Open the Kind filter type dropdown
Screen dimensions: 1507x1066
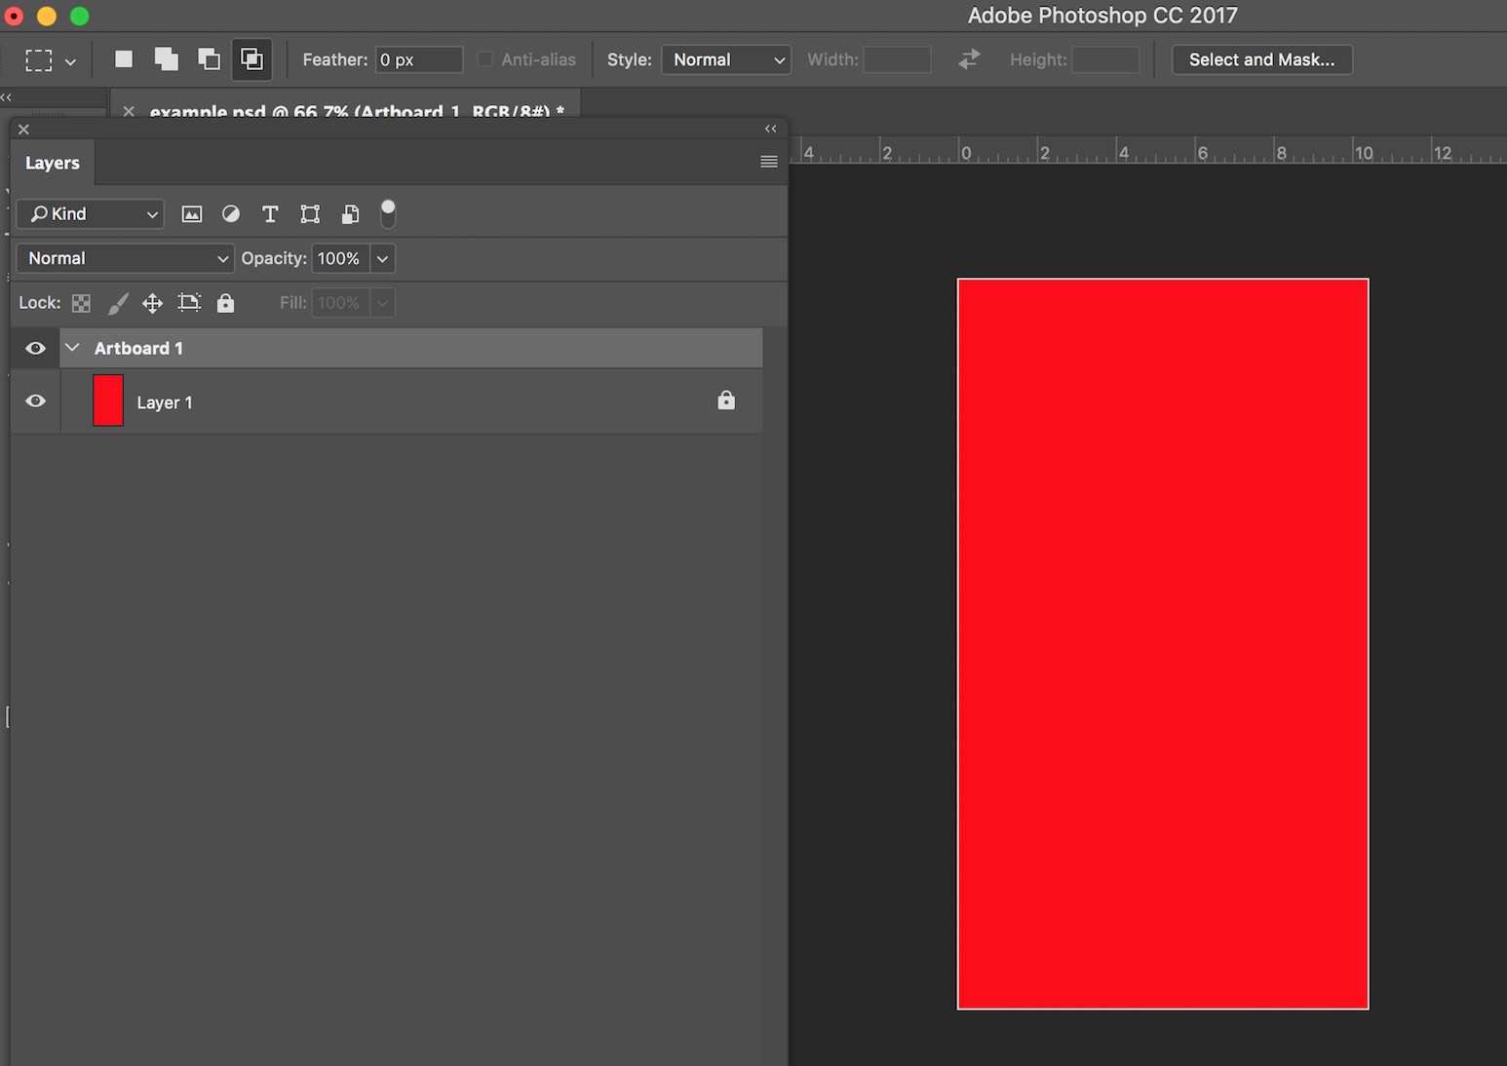[x=91, y=213]
